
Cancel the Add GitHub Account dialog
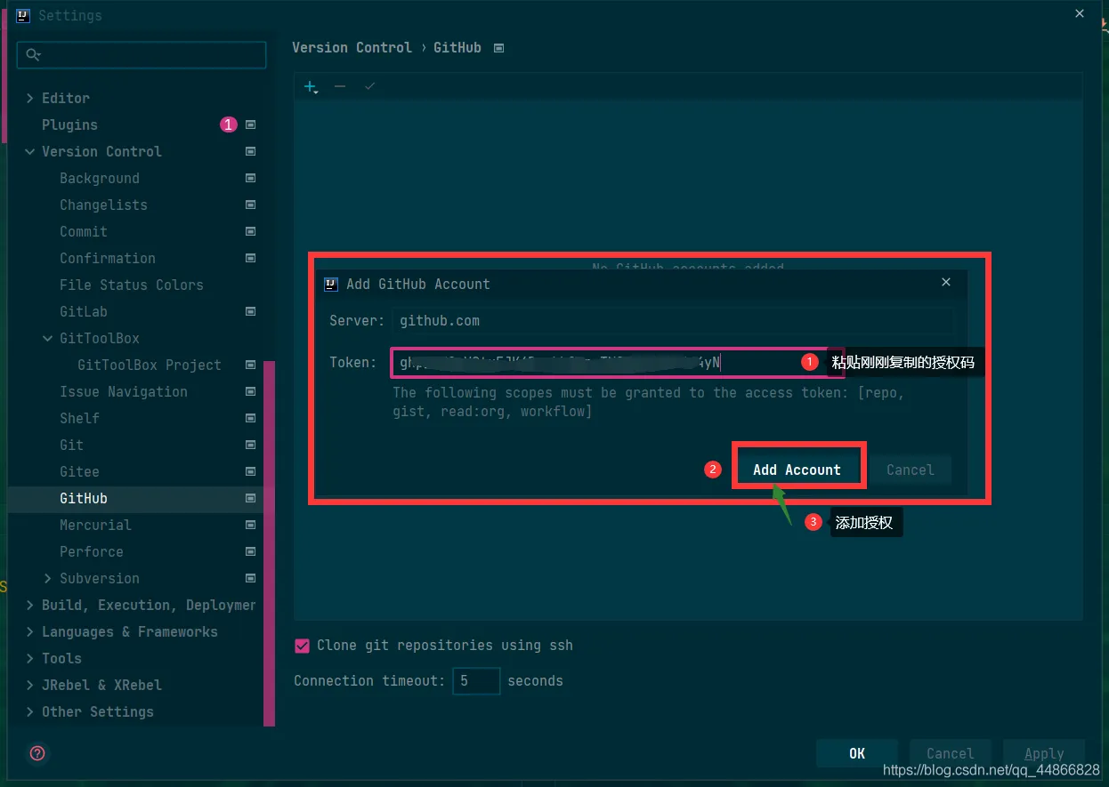910,470
